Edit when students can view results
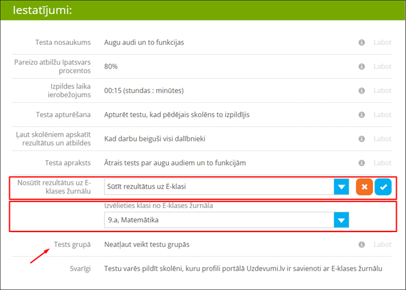Image resolution: width=406 pixels, height=290 pixels. pyautogui.click(x=382, y=139)
